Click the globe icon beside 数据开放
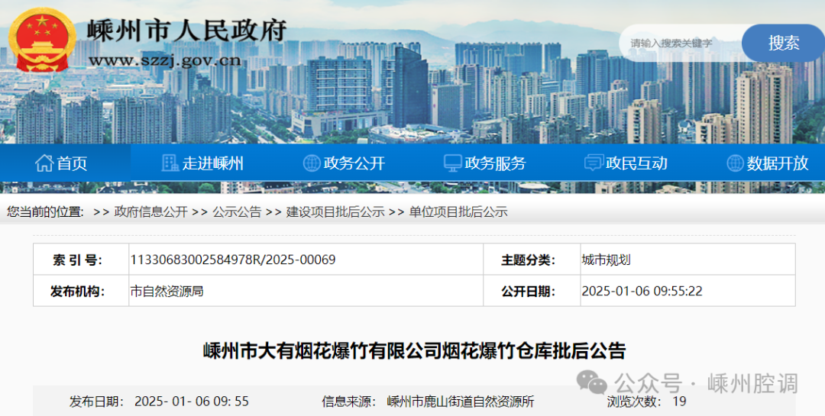Viewport: 825px width, 416px height. [735, 163]
